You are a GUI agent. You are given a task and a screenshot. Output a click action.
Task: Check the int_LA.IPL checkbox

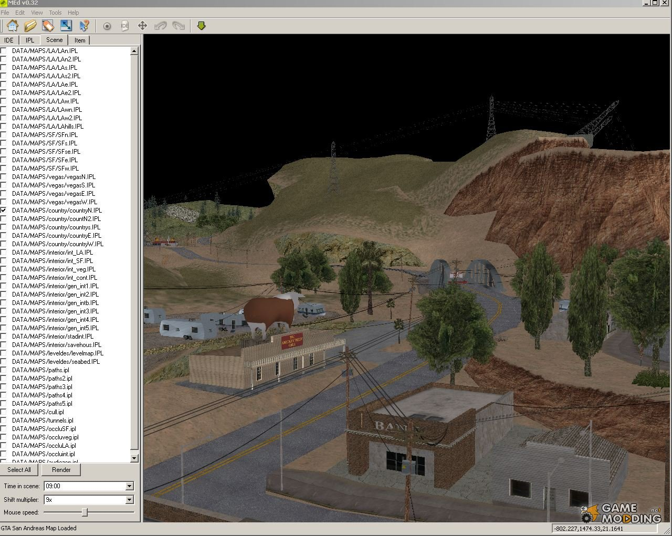tap(4, 252)
